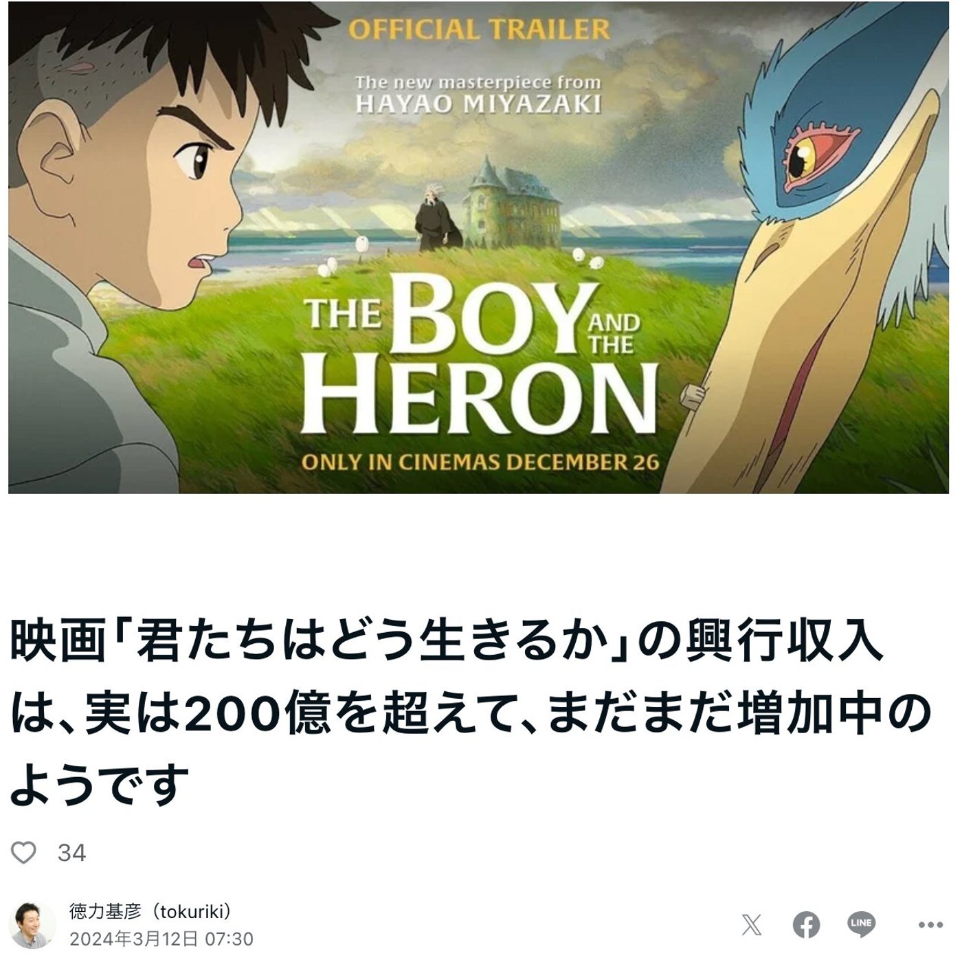Screen dimensions: 962x962
Task: Open 徳力基彦 (tokuriki) author profile link
Action: tap(150, 911)
